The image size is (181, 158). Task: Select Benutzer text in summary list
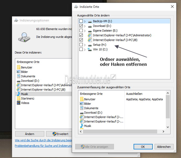(90, 99)
